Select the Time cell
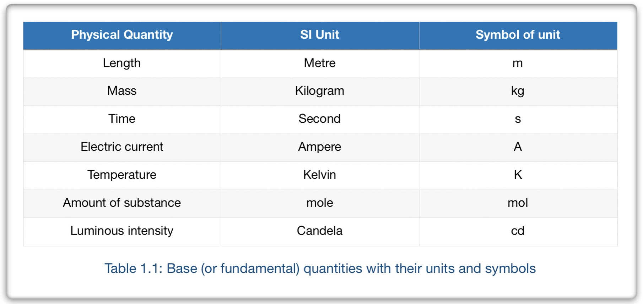This screenshot has width=643, height=304. pyautogui.click(x=122, y=119)
